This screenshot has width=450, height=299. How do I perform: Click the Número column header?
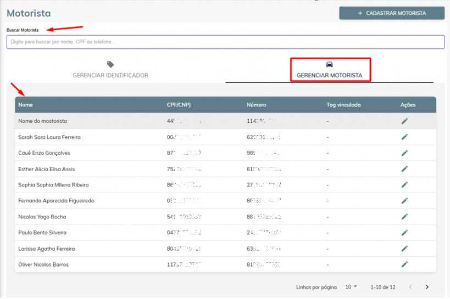click(x=256, y=105)
